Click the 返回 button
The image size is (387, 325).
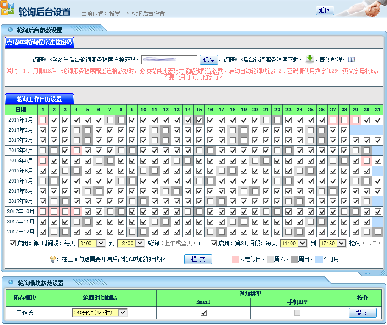(324, 10)
